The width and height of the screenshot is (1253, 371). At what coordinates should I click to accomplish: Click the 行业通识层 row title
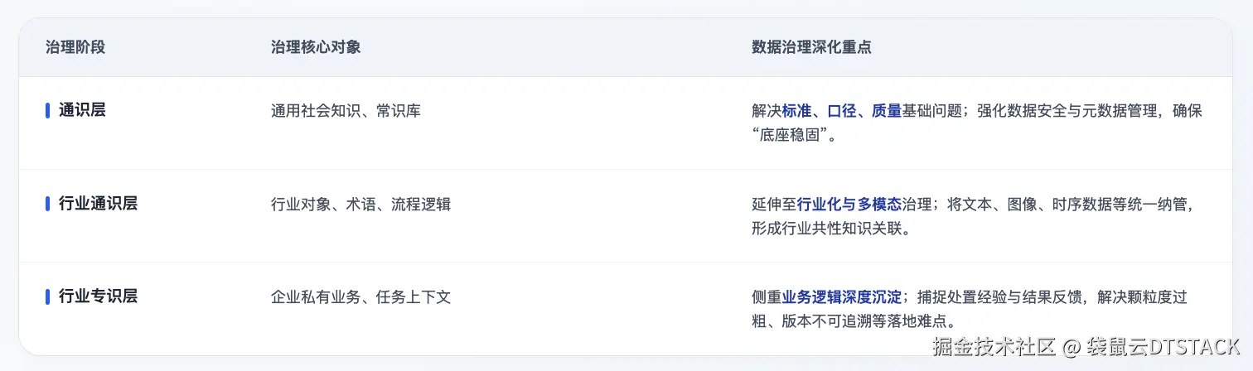pos(98,204)
